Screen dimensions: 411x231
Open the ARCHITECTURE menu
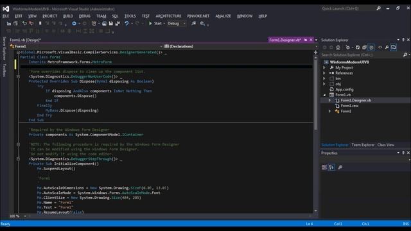[168, 16]
